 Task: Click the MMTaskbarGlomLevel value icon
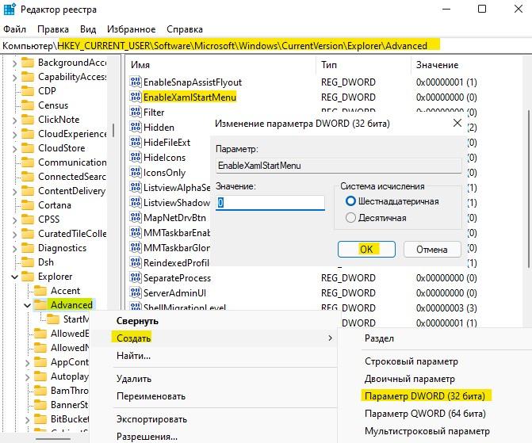click(136, 247)
